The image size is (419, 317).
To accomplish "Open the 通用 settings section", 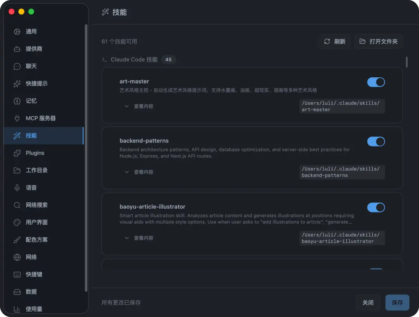I will tap(44, 31).
